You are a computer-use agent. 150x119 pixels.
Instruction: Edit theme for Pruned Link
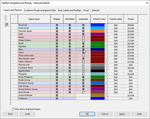pos(131,65)
